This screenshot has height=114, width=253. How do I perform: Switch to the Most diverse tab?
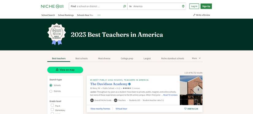click(x=104, y=58)
